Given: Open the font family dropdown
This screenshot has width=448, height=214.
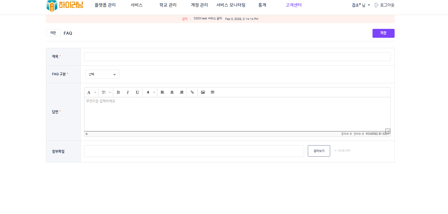Looking at the screenshot, I should tap(91, 92).
